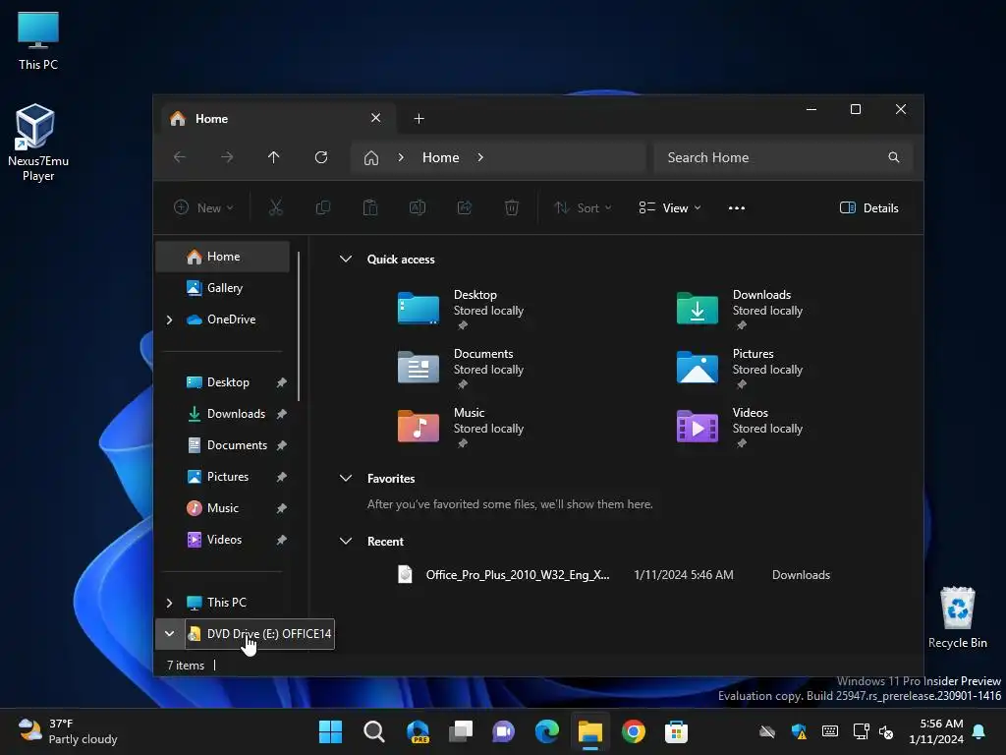Open Music folder in Quick access
This screenshot has height=755, width=1006.
click(x=462, y=428)
